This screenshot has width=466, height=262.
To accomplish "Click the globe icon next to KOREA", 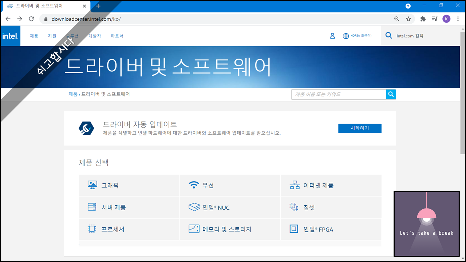I will (346, 36).
